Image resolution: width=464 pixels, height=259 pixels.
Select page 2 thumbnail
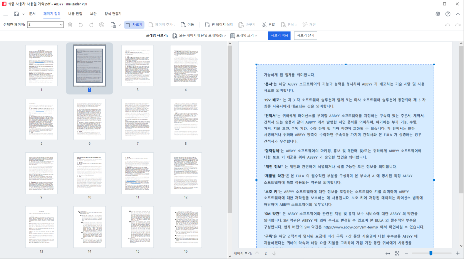(x=89, y=65)
